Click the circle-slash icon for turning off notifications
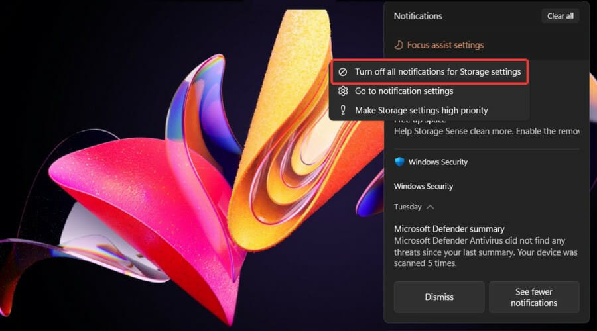The width and height of the screenshot is (597, 331). coord(343,71)
